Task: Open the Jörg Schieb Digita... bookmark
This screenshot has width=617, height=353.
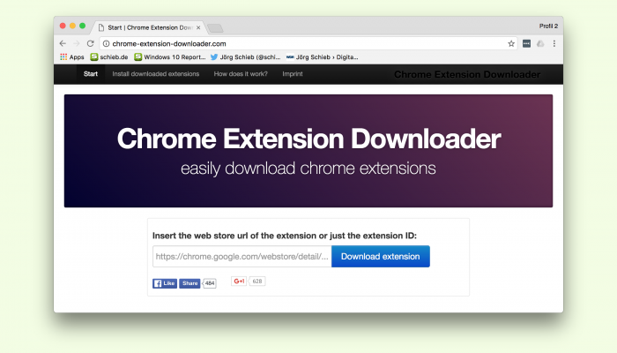Action: click(322, 57)
